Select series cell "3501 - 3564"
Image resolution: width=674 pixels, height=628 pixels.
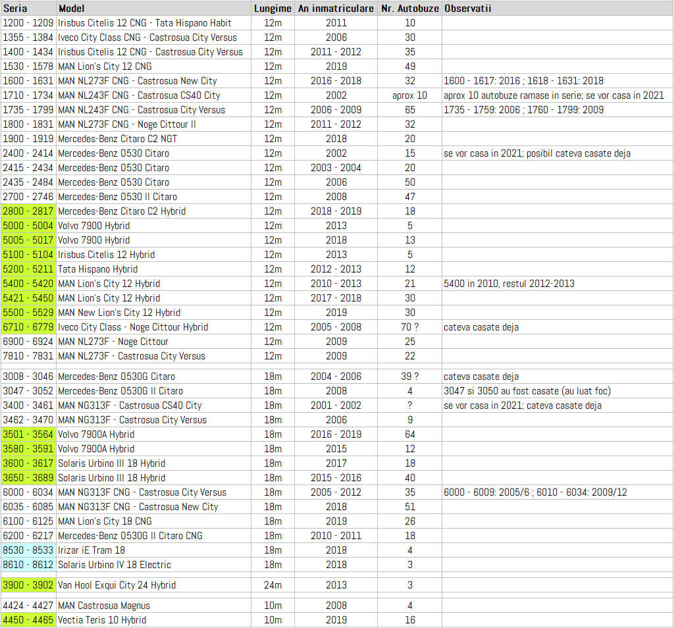point(28,434)
